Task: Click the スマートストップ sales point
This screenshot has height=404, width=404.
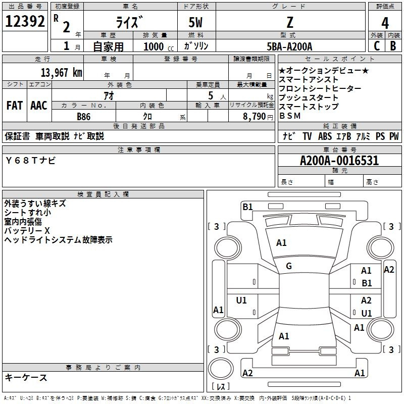Action: pyautogui.click(x=309, y=107)
